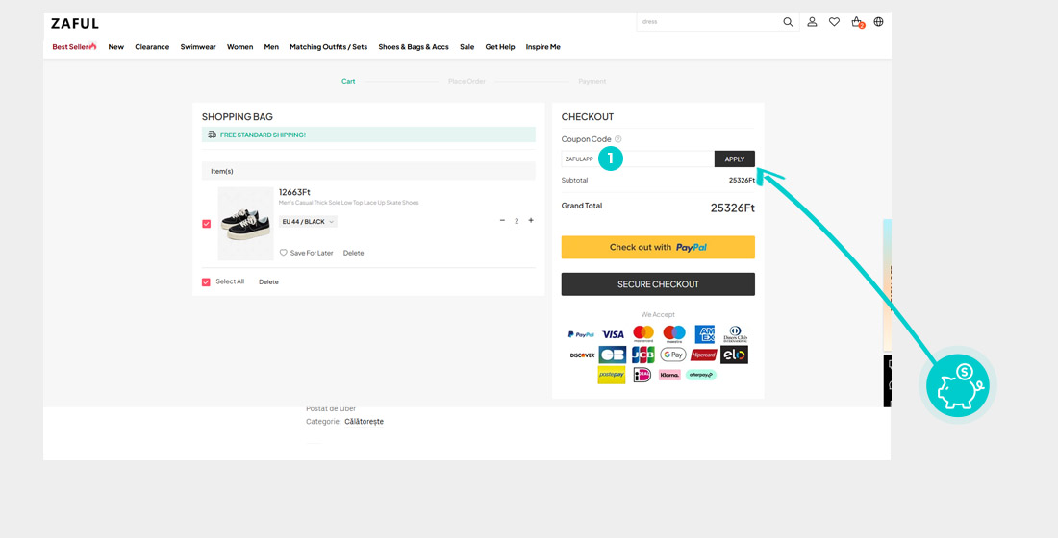Open Best Seller menu

74,46
